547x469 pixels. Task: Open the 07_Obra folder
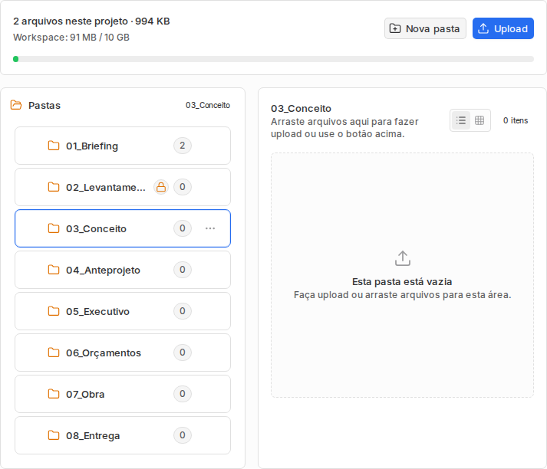(x=123, y=394)
